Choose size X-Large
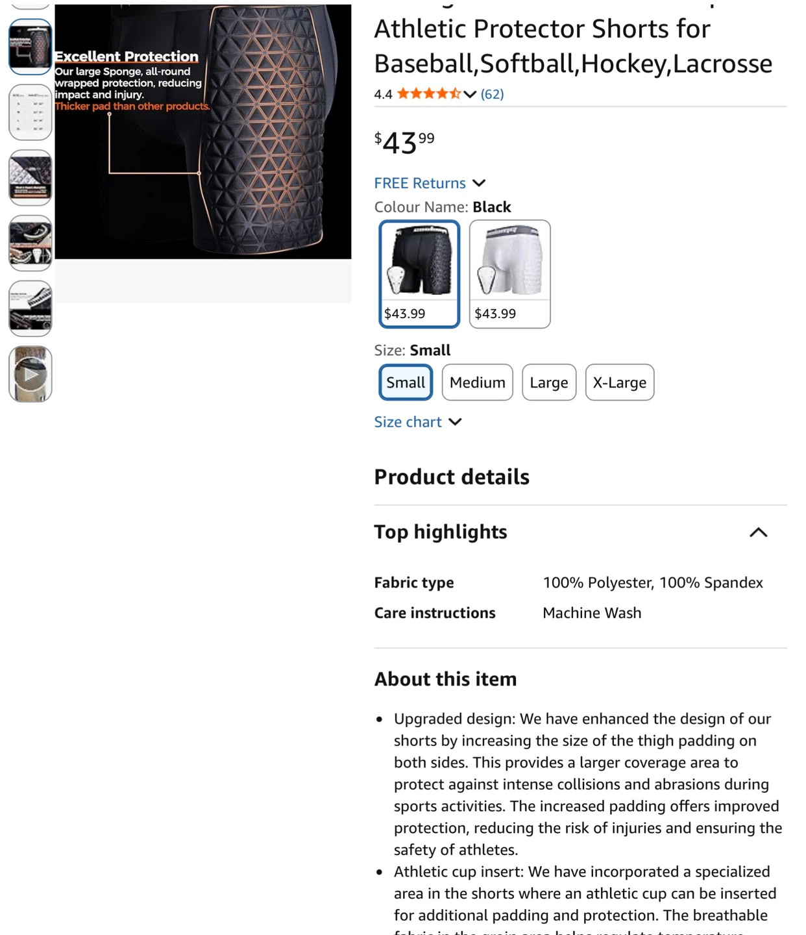Viewport: 806px width, 935px height. 620,382
